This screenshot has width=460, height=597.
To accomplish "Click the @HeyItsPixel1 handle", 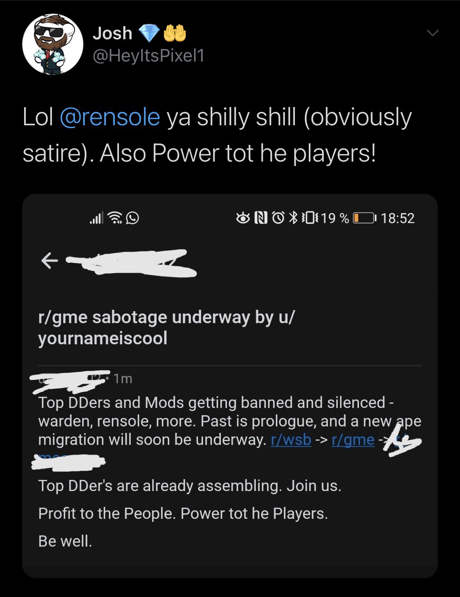I will [x=148, y=56].
